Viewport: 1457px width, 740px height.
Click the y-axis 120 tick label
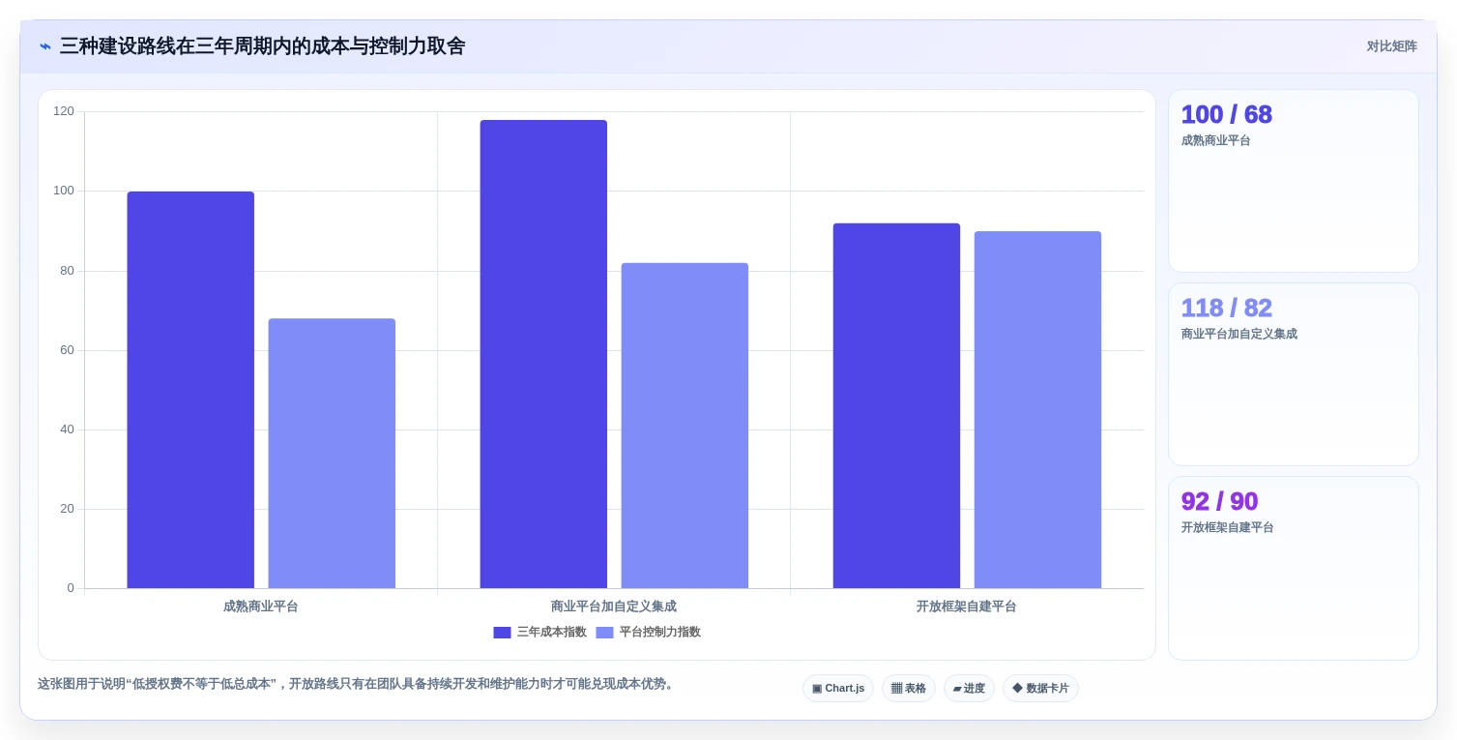coord(64,111)
